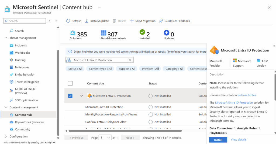Open the Incidents briefcase icon
The width and height of the screenshot is (276, 144).
tap(11, 45)
